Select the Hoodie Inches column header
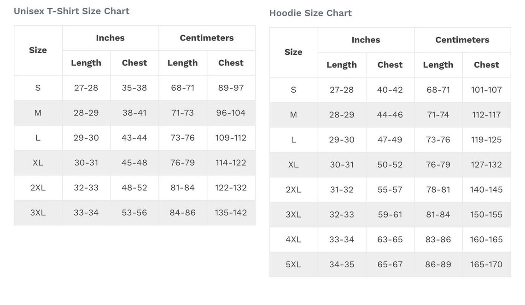Image resolution: width=525 pixels, height=305 pixels. click(366, 40)
